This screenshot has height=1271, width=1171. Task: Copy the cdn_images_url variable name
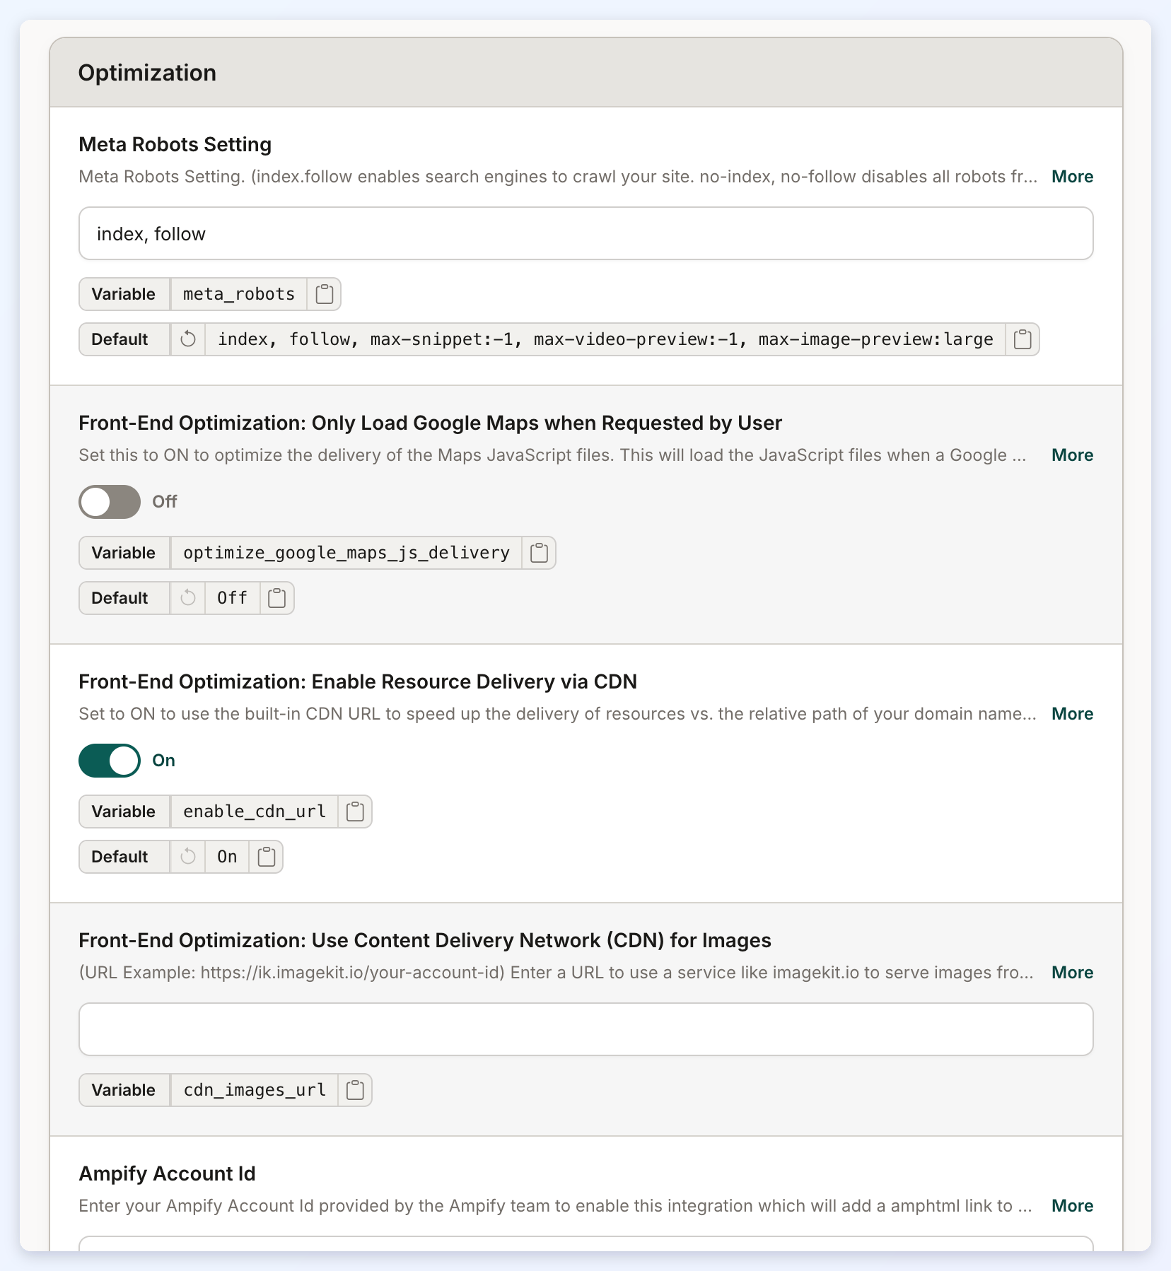click(356, 1090)
